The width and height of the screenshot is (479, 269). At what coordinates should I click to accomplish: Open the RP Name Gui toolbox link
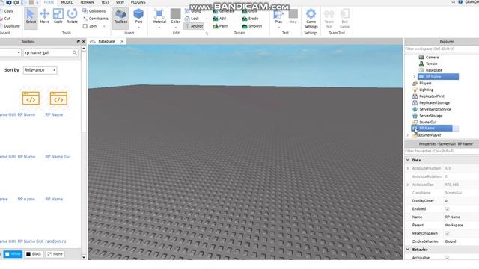[58, 157]
